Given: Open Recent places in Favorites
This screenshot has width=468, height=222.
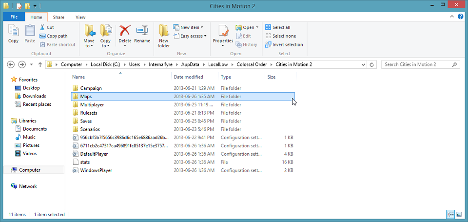Looking at the screenshot, I should click(33, 104).
